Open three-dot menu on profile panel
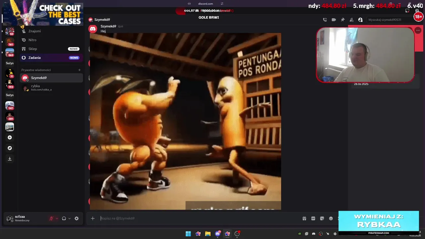This screenshot has height=239, width=425. tap(418, 30)
